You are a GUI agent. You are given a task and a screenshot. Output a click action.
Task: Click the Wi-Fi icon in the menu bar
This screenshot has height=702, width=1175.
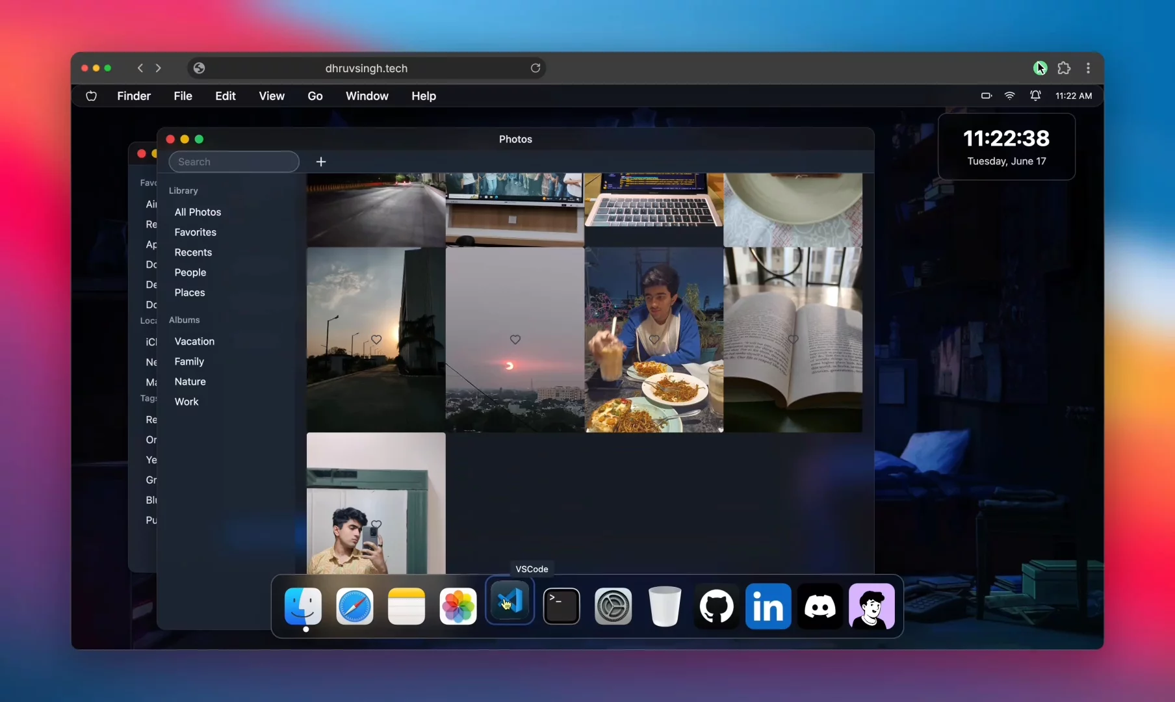(1010, 96)
